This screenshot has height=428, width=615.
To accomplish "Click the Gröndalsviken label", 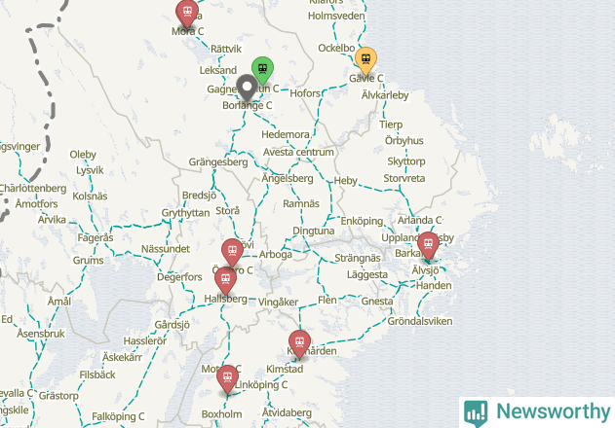I will [x=420, y=321].
